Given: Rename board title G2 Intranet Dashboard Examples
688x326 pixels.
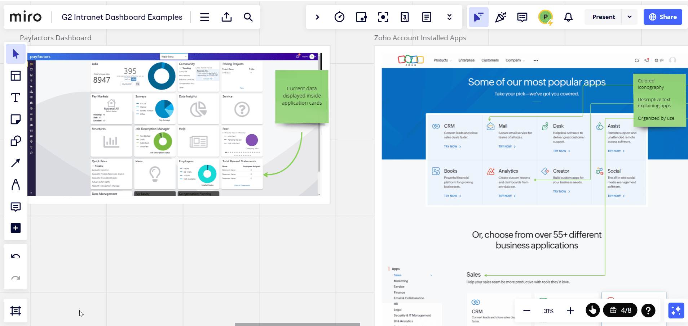Looking at the screenshot, I should 122,17.
